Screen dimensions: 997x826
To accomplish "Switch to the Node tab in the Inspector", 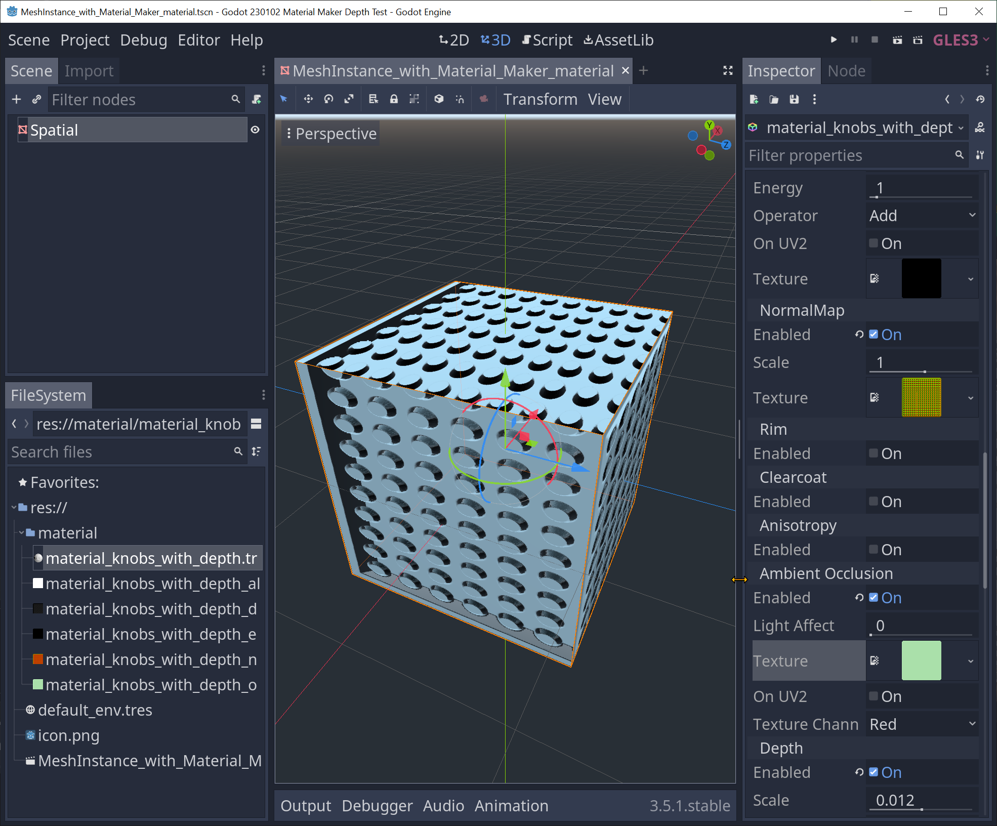I will point(846,70).
